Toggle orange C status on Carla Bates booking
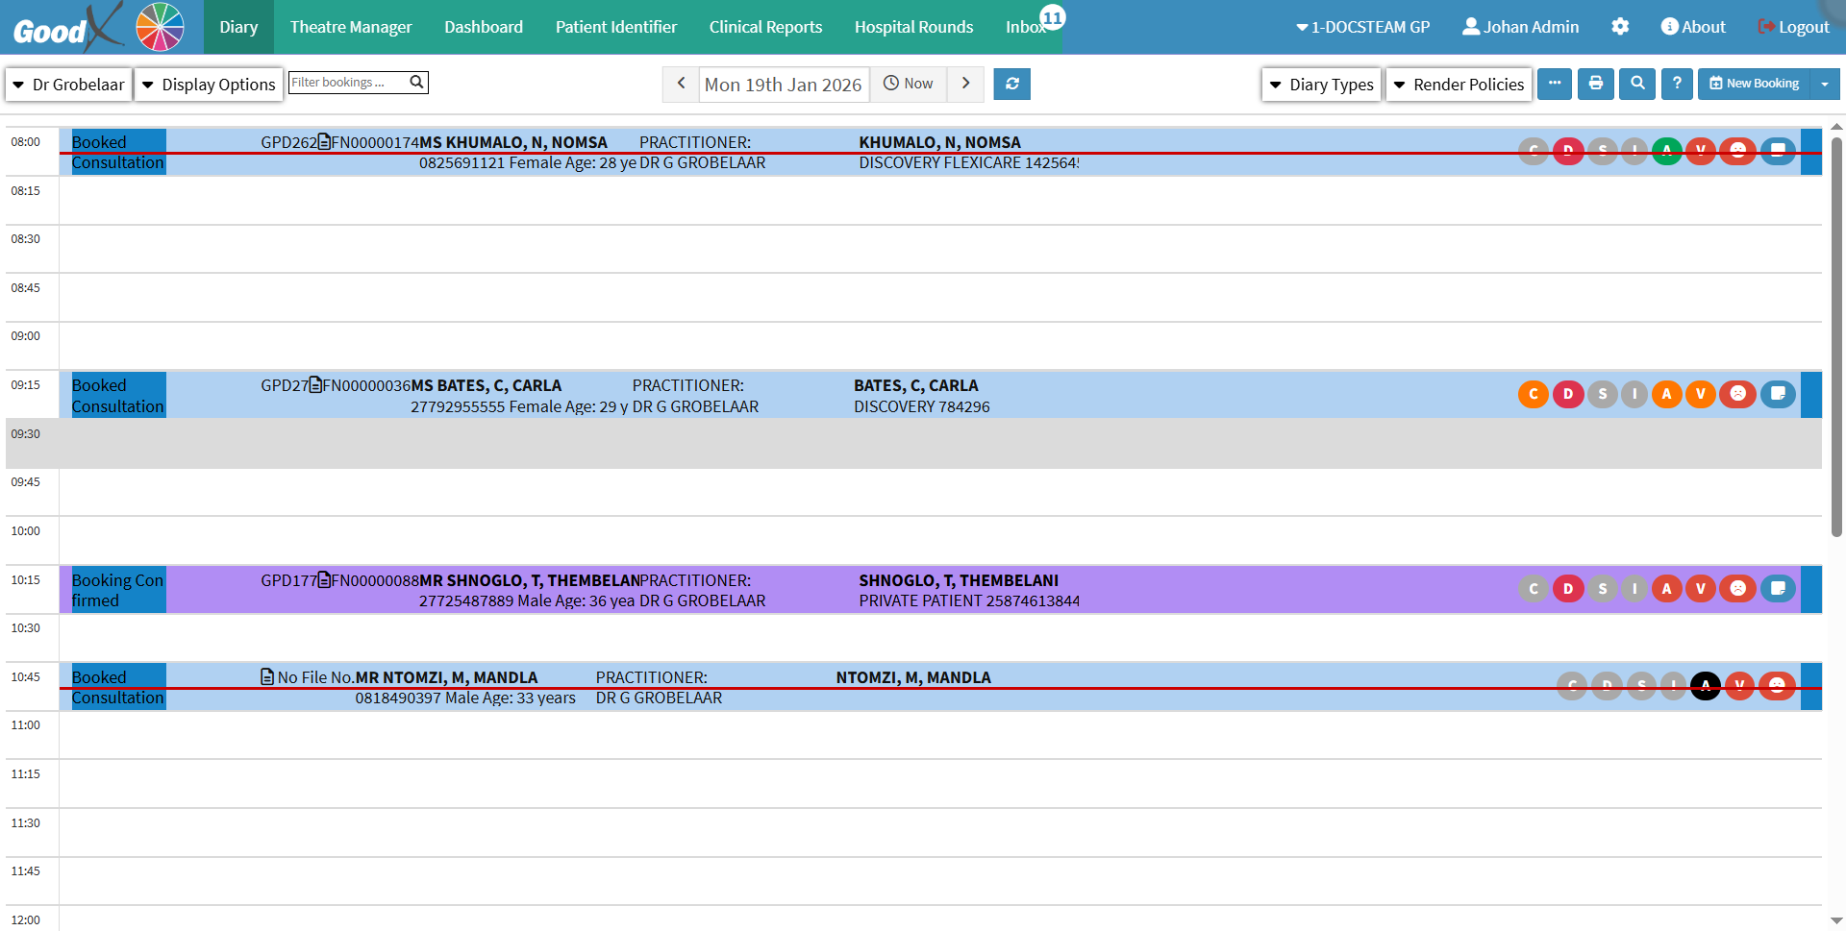Image resolution: width=1846 pixels, height=931 pixels. click(1533, 394)
